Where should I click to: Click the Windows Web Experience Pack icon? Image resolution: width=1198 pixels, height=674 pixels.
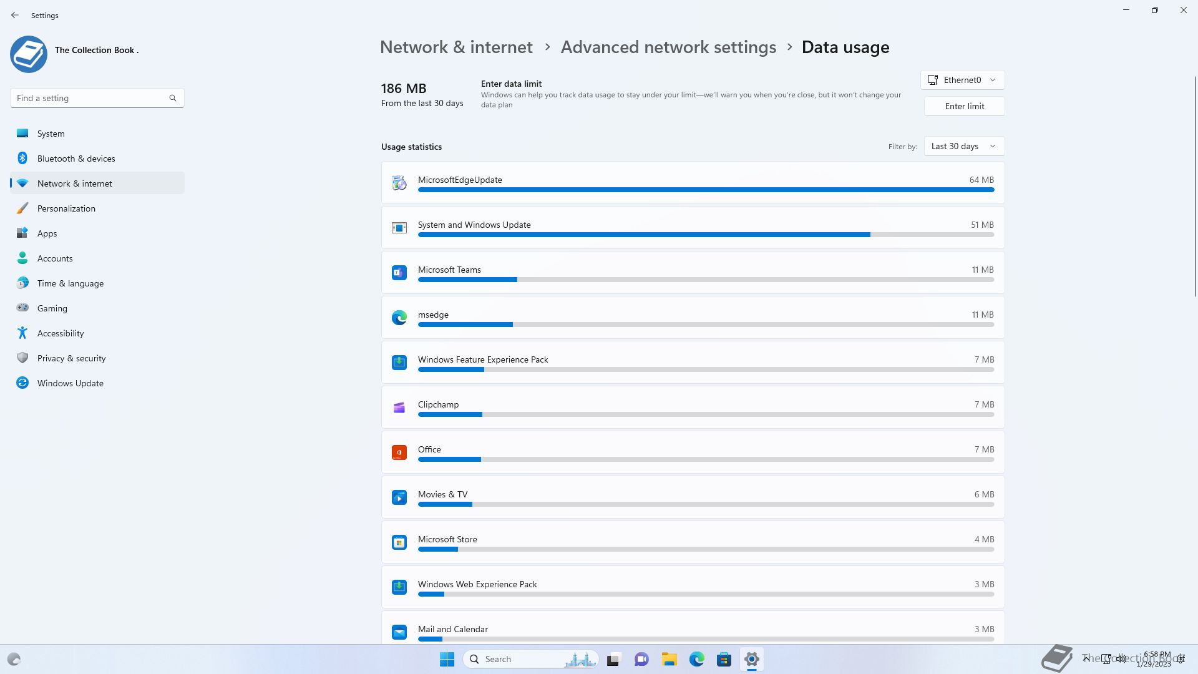[399, 587]
